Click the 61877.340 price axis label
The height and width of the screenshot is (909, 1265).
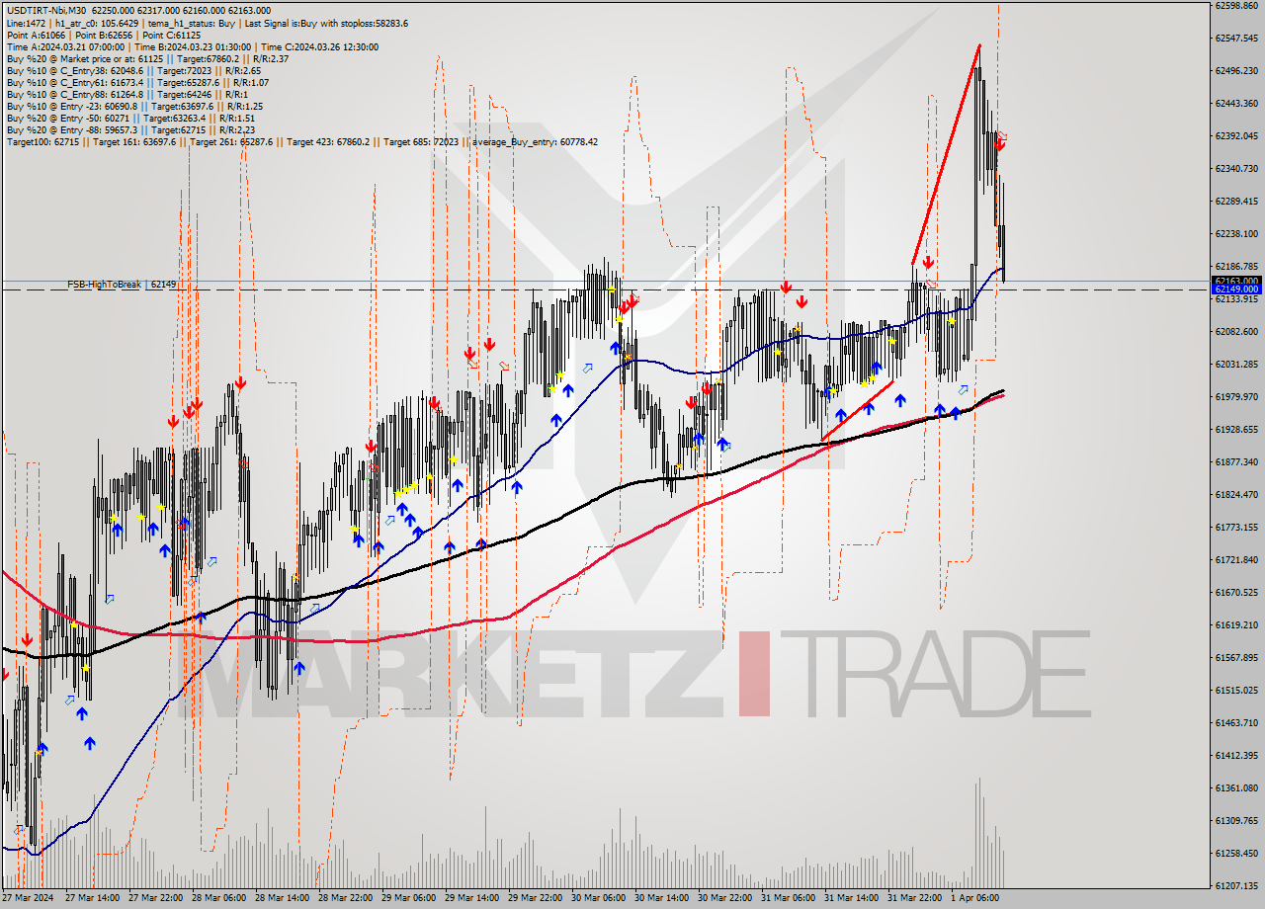[1236, 461]
